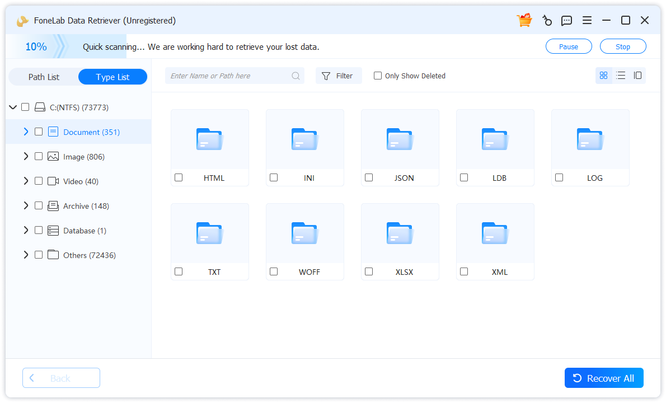Switch to detail preview pane view
The height and width of the screenshot is (403, 666).
tap(637, 76)
